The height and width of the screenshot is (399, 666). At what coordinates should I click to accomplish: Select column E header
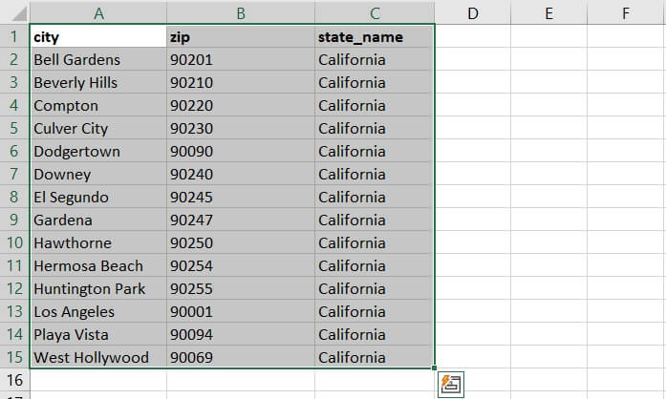point(548,13)
